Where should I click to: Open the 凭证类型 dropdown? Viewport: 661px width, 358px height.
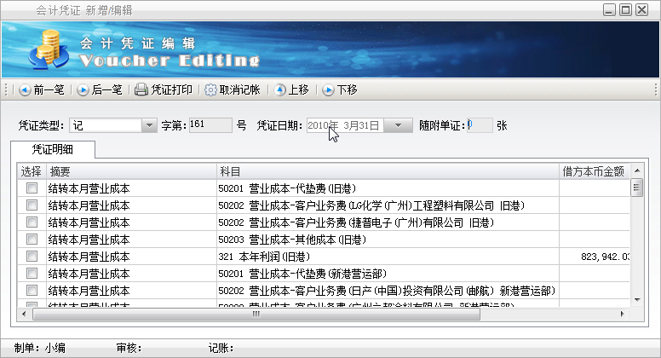click(148, 125)
